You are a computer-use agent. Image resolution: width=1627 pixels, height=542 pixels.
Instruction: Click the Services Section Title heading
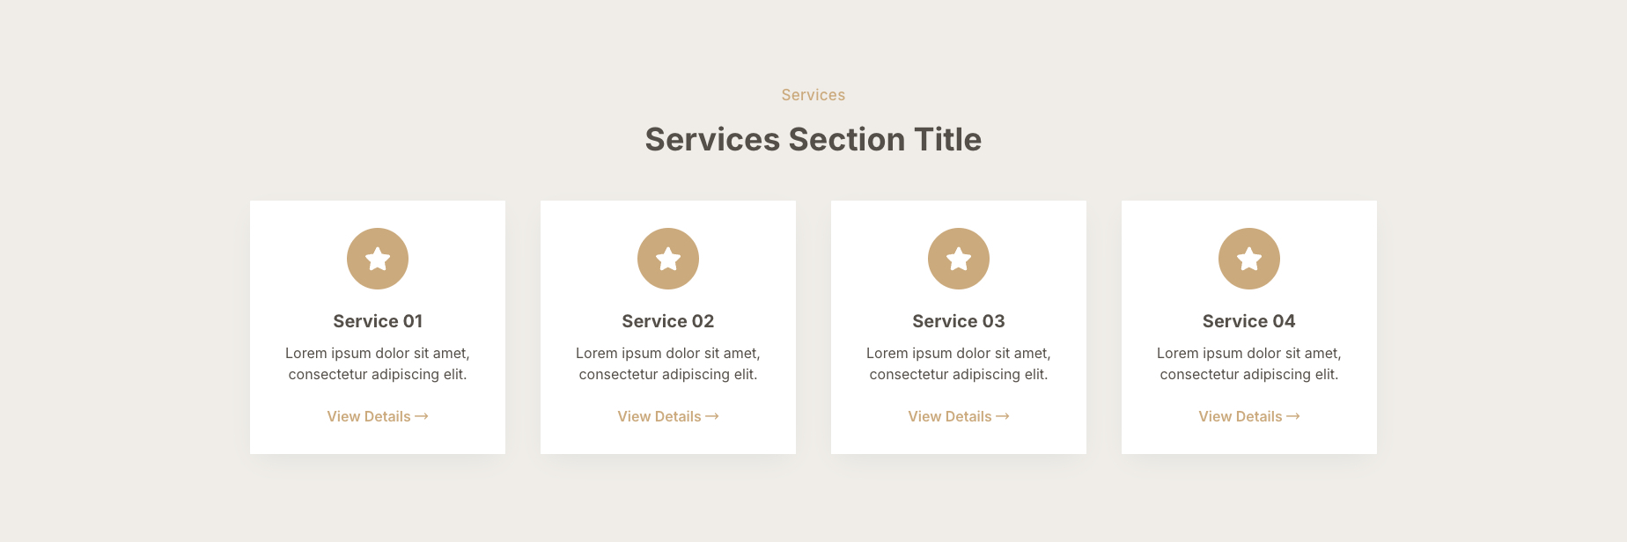click(813, 139)
